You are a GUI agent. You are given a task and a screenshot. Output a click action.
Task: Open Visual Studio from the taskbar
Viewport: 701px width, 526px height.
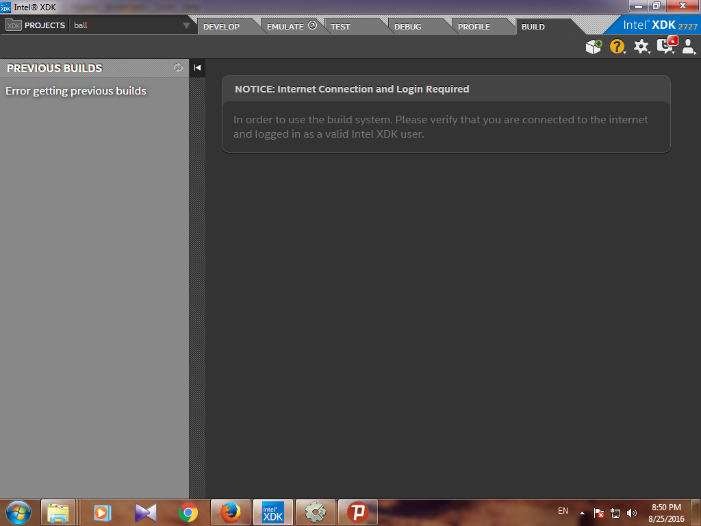point(145,512)
